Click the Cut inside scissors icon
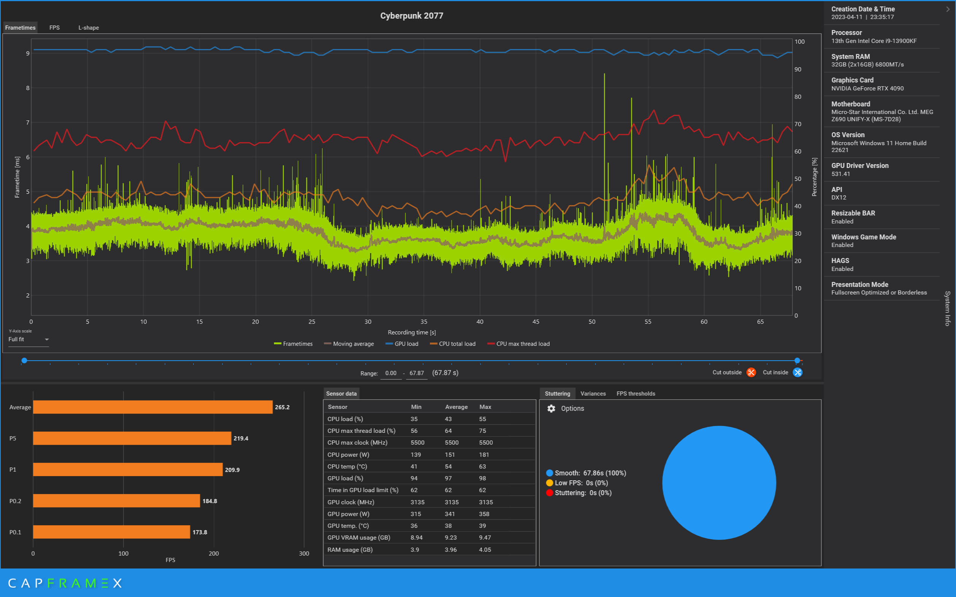The height and width of the screenshot is (597, 956). pyautogui.click(x=797, y=372)
